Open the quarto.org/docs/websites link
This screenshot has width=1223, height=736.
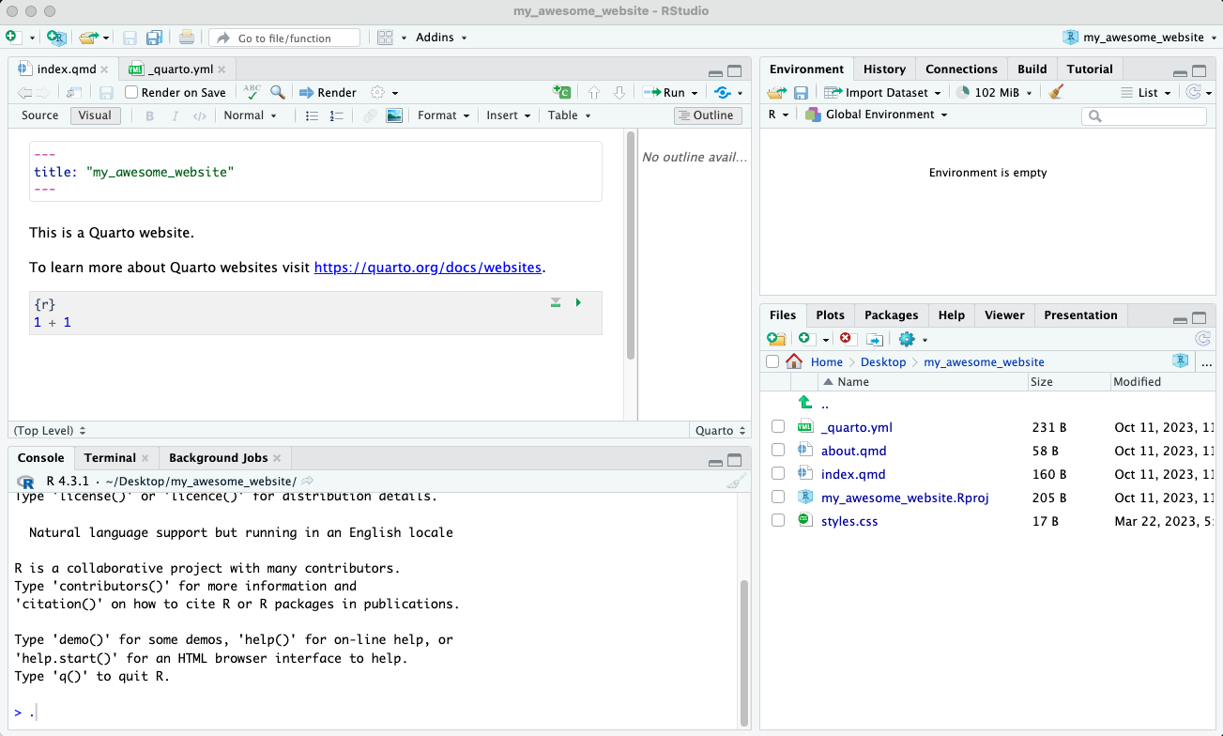[x=427, y=268]
